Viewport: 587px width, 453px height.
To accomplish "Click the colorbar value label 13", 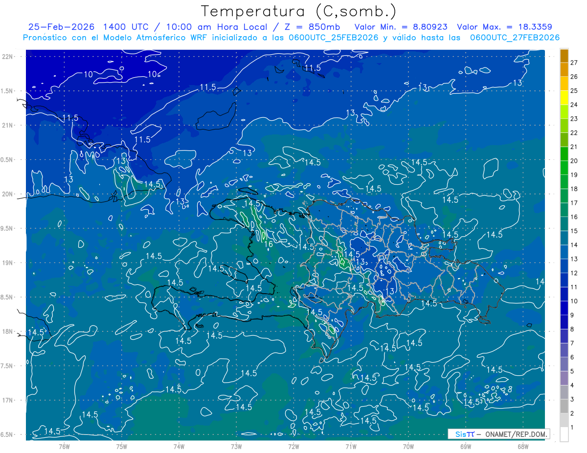I will pyautogui.click(x=574, y=259).
